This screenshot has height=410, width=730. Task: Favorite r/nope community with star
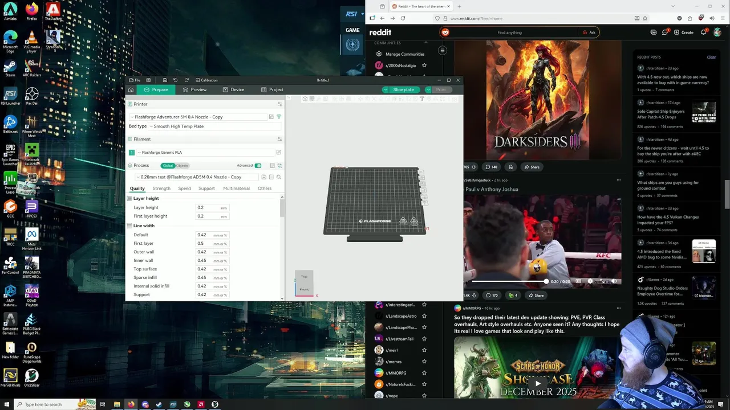click(x=424, y=396)
